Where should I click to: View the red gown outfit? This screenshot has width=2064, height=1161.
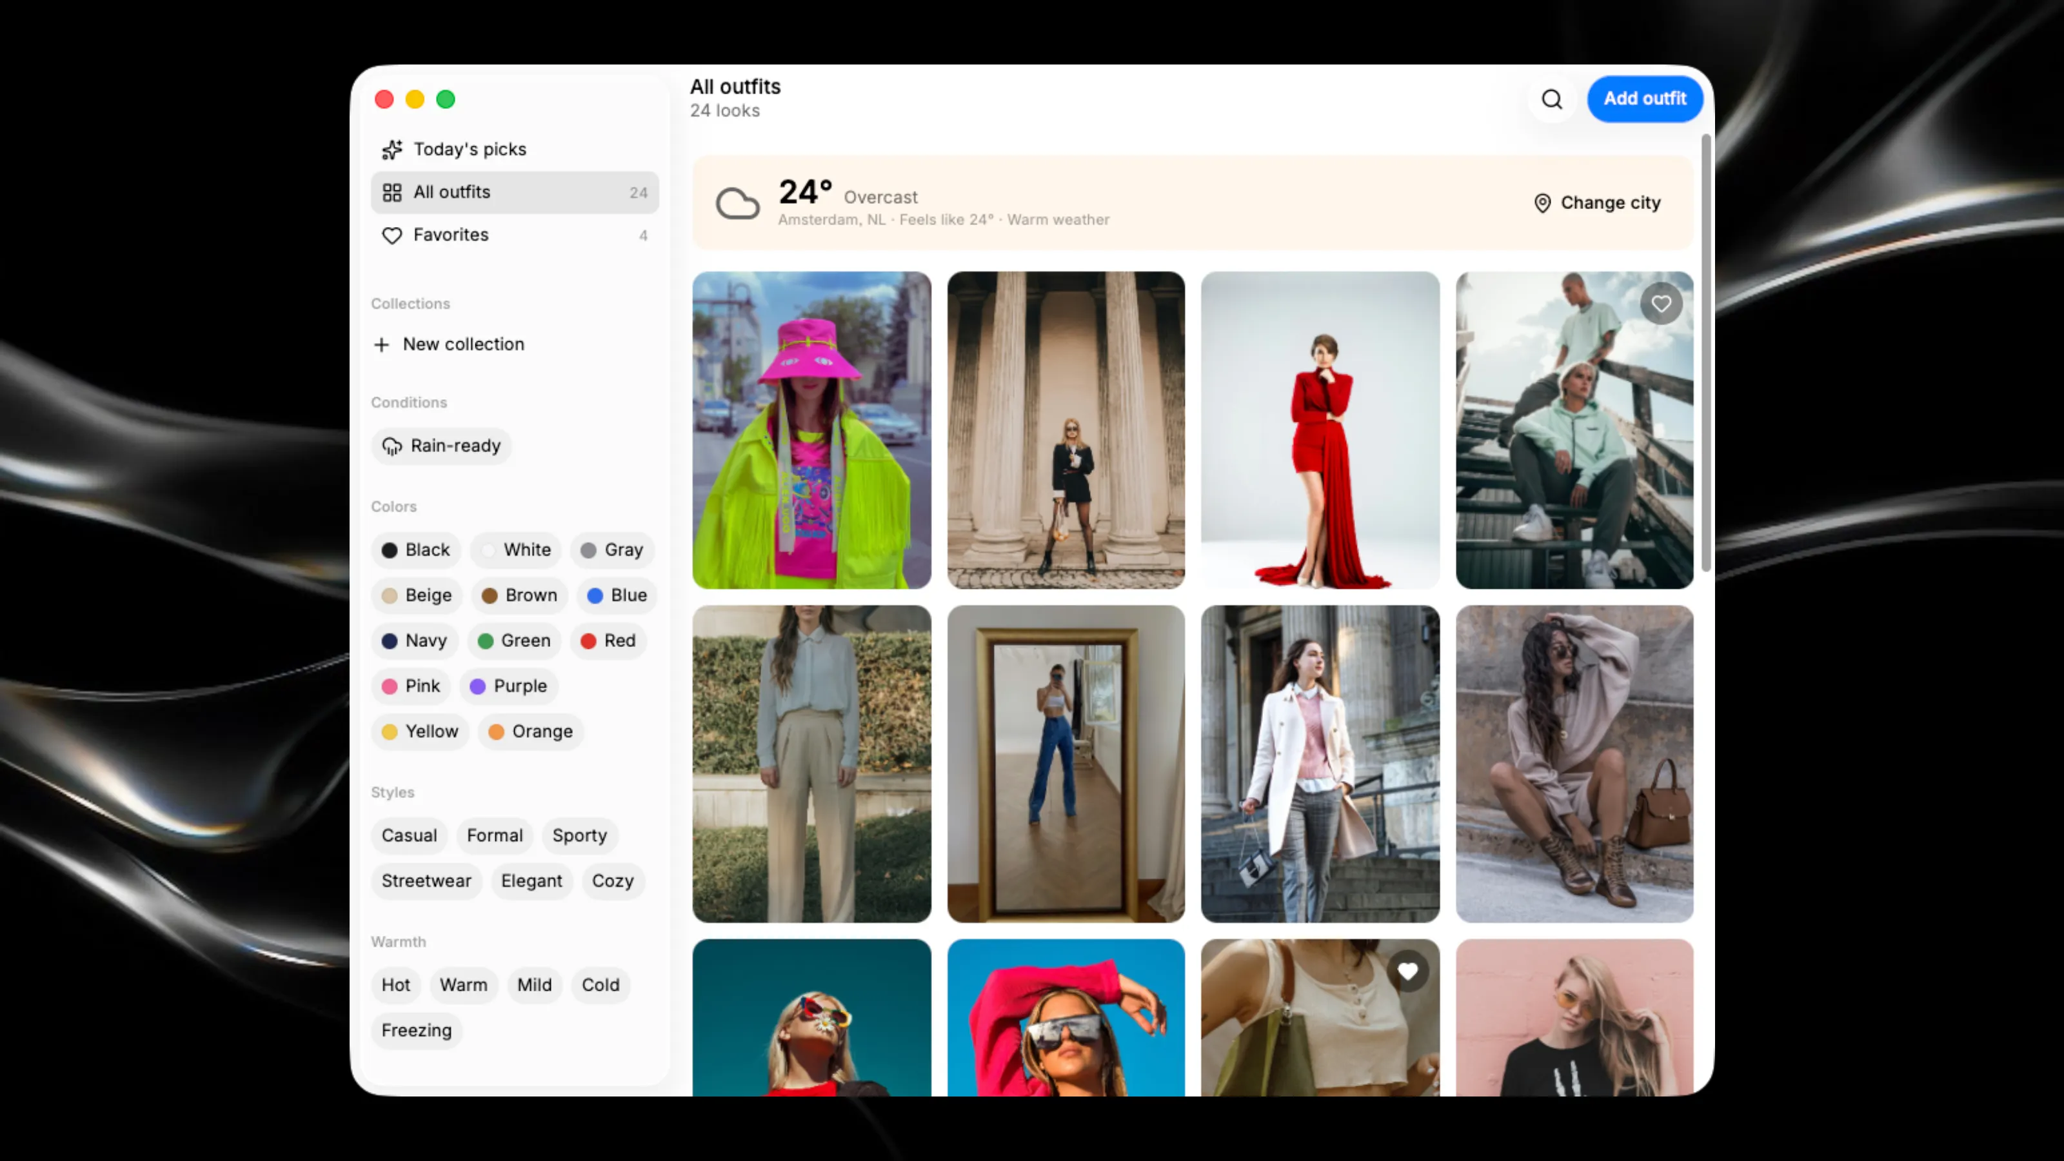1320,430
